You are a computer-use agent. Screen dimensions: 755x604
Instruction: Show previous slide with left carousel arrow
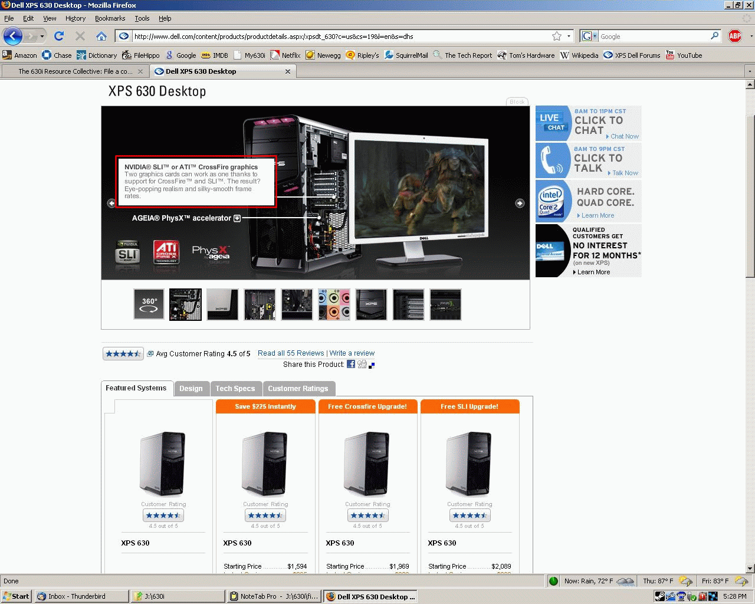click(x=111, y=203)
